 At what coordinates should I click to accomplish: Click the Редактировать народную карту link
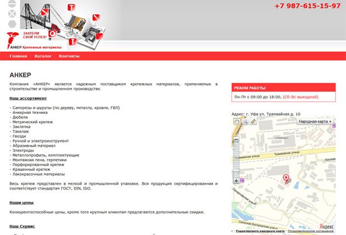click(x=260, y=231)
